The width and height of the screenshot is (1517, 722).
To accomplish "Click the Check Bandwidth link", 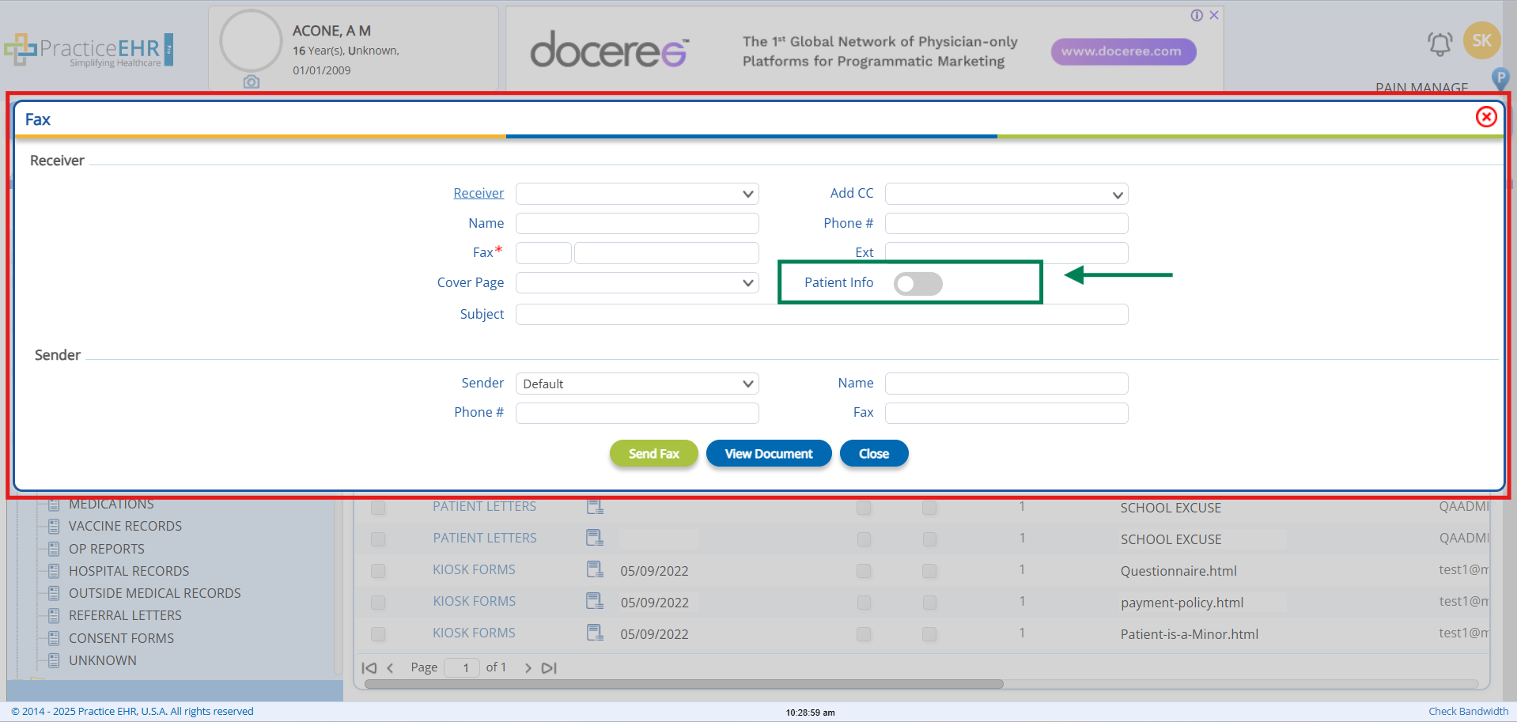I will point(1468,712).
